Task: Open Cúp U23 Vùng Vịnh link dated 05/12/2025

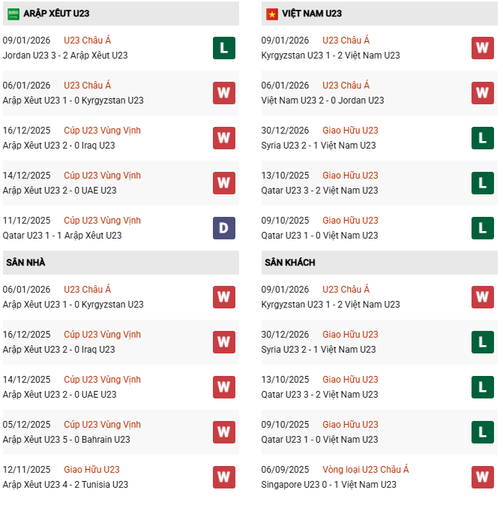Action: pos(102,425)
